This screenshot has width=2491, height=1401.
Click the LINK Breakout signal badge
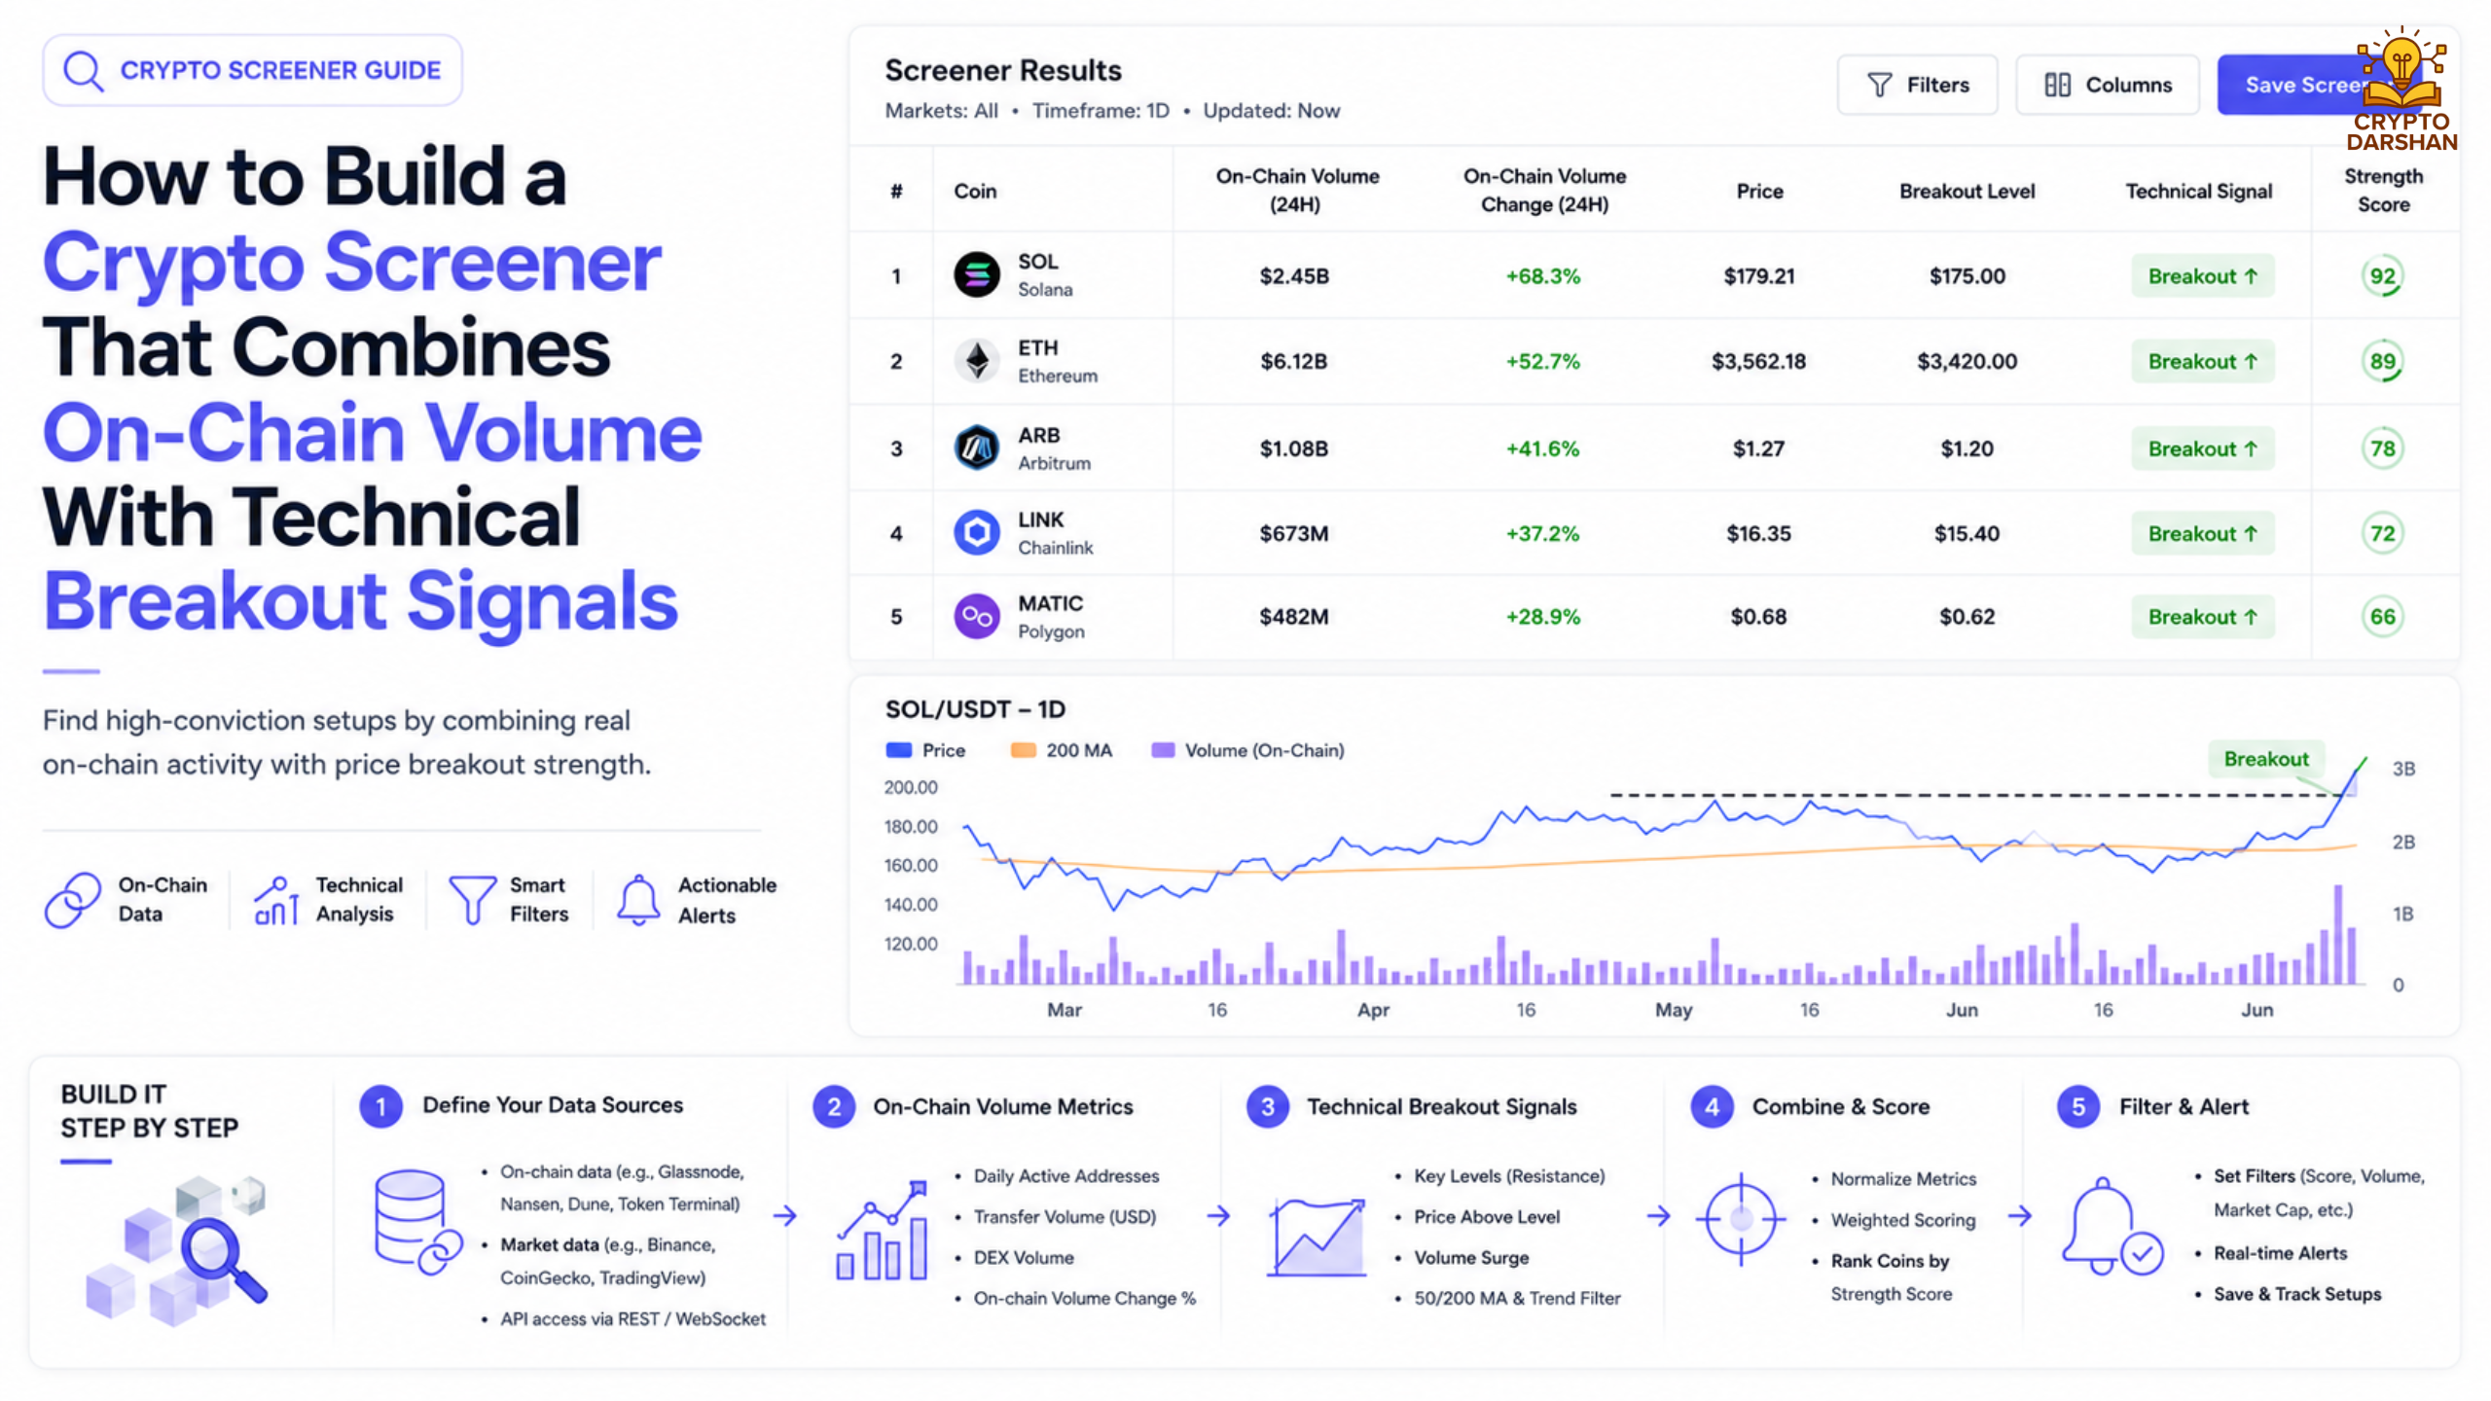[x=2202, y=534]
